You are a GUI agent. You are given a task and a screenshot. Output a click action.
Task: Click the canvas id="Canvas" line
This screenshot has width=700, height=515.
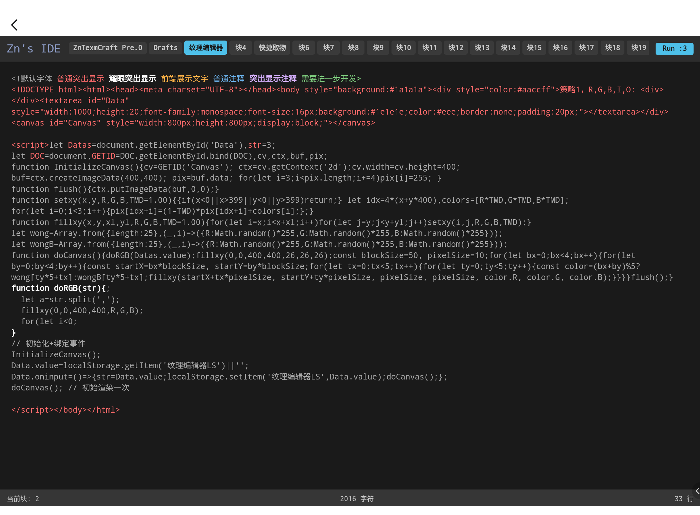click(193, 123)
